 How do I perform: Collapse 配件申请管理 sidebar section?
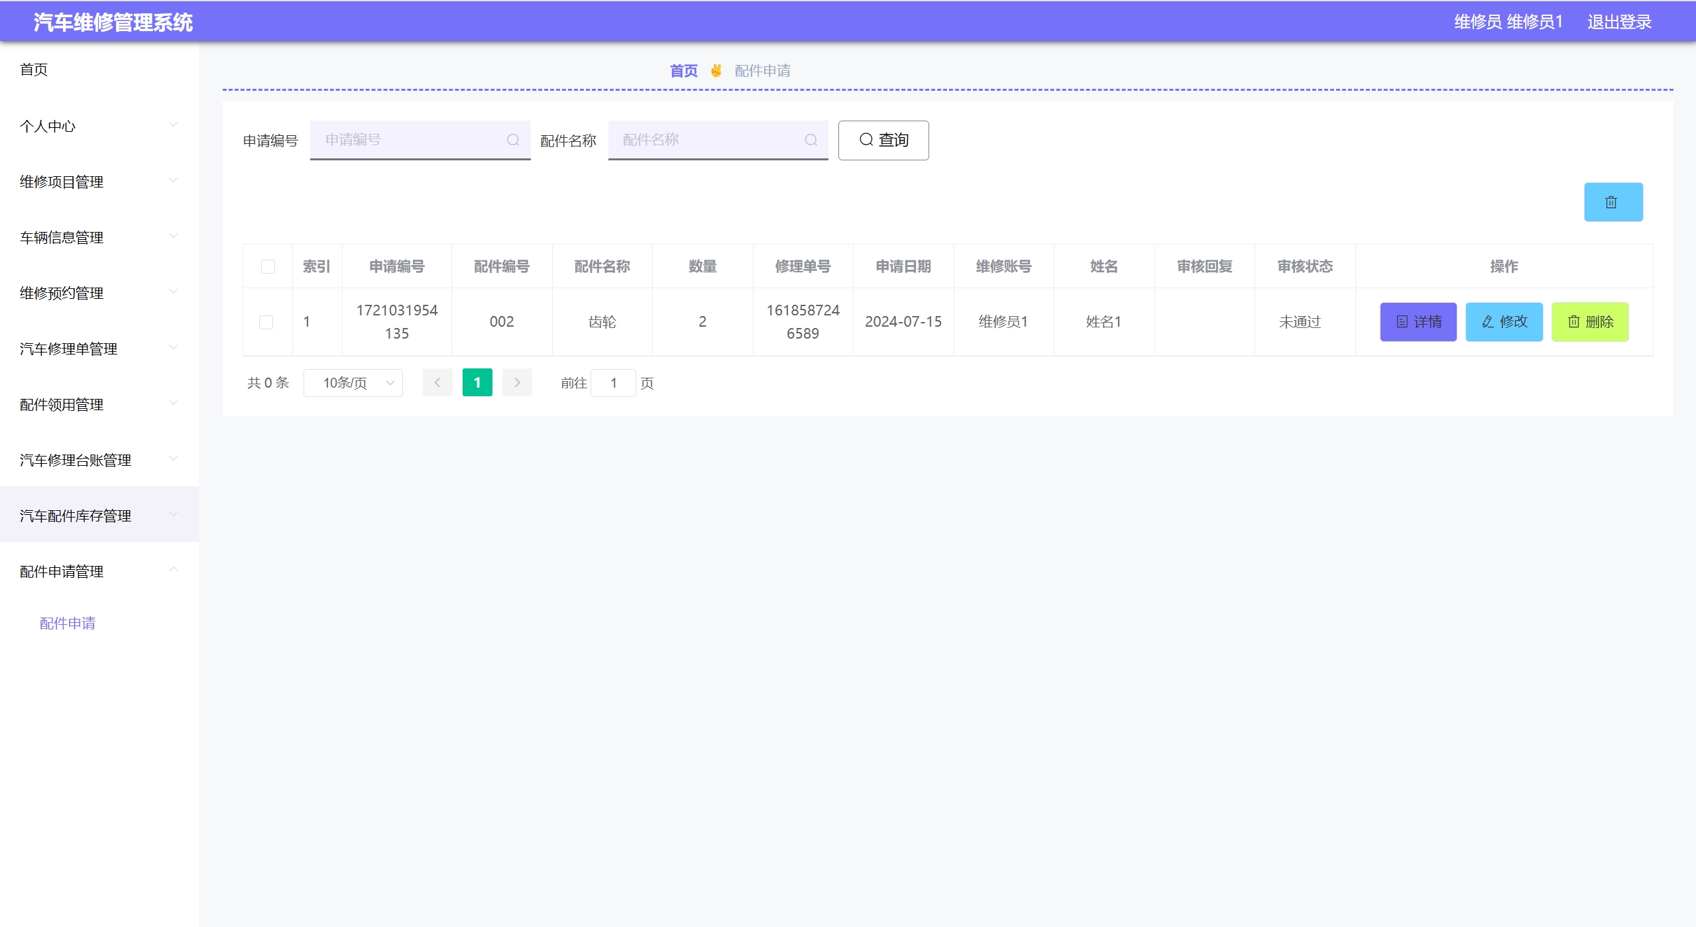[x=99, y=571]
